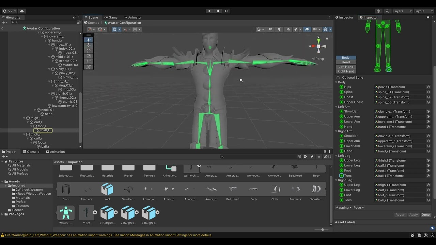The width and height of the screenshot is (436, 245).
Task: Select the Rotate tool in scene overlay
Action: pyautogui.click(x=89, y=51)
